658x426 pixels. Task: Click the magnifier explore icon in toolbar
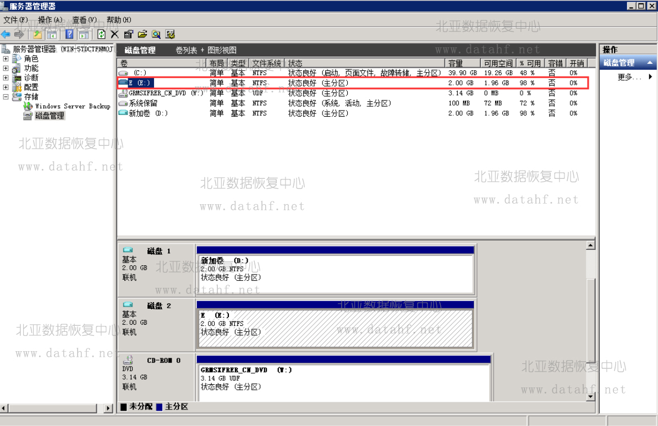(156, 35)
